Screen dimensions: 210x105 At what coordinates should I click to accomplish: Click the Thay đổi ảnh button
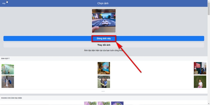coord(104,45)
